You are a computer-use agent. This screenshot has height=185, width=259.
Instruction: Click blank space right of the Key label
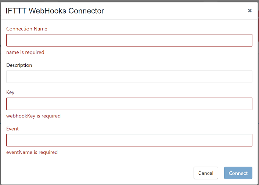pyautogui.click(x=129, y=92)
